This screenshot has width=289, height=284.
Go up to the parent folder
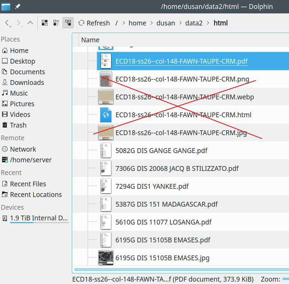(x=30, y=23)
